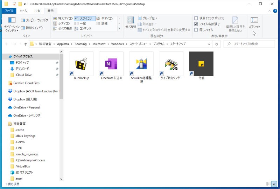The width and height of the screenshot is (280, 189).
Task: Choose the 詳細 layout option
Action: (x=102, y=23)
